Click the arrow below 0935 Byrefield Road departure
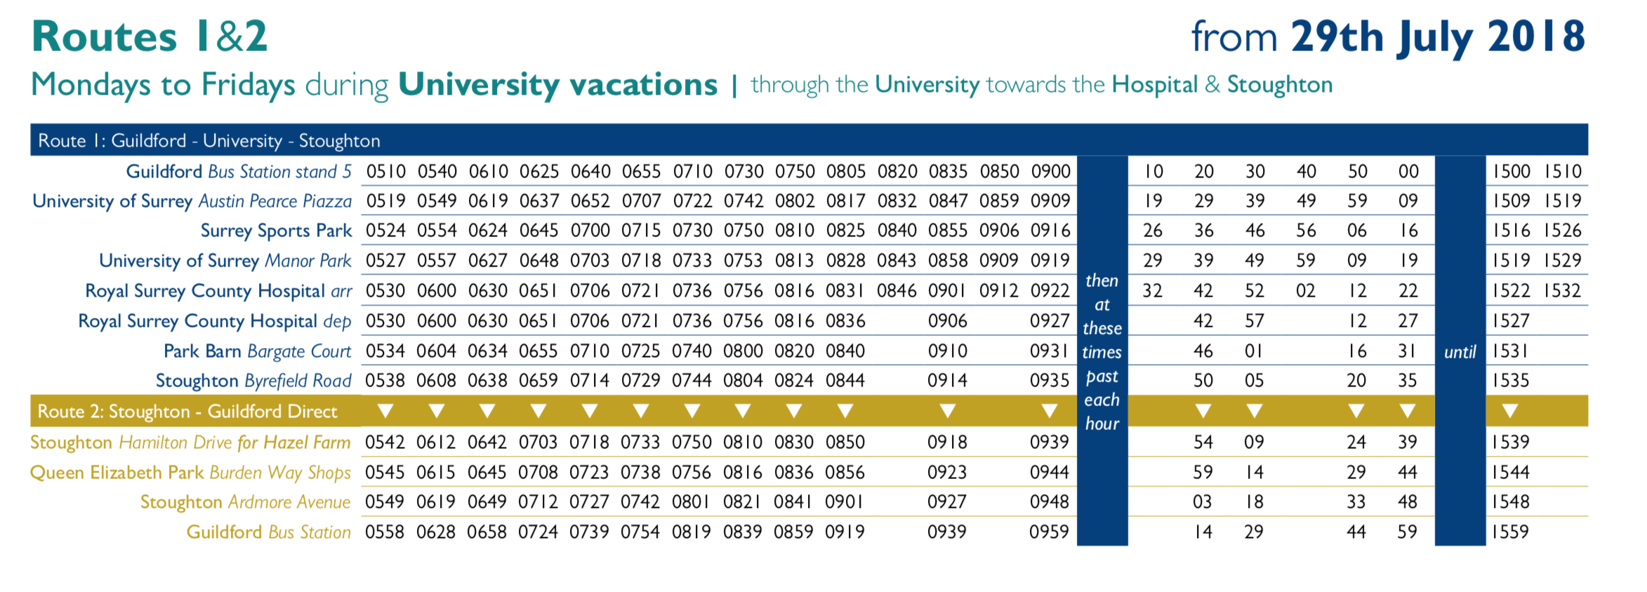The height and width of the screenshot is (592, 1647). [1050, 411]
